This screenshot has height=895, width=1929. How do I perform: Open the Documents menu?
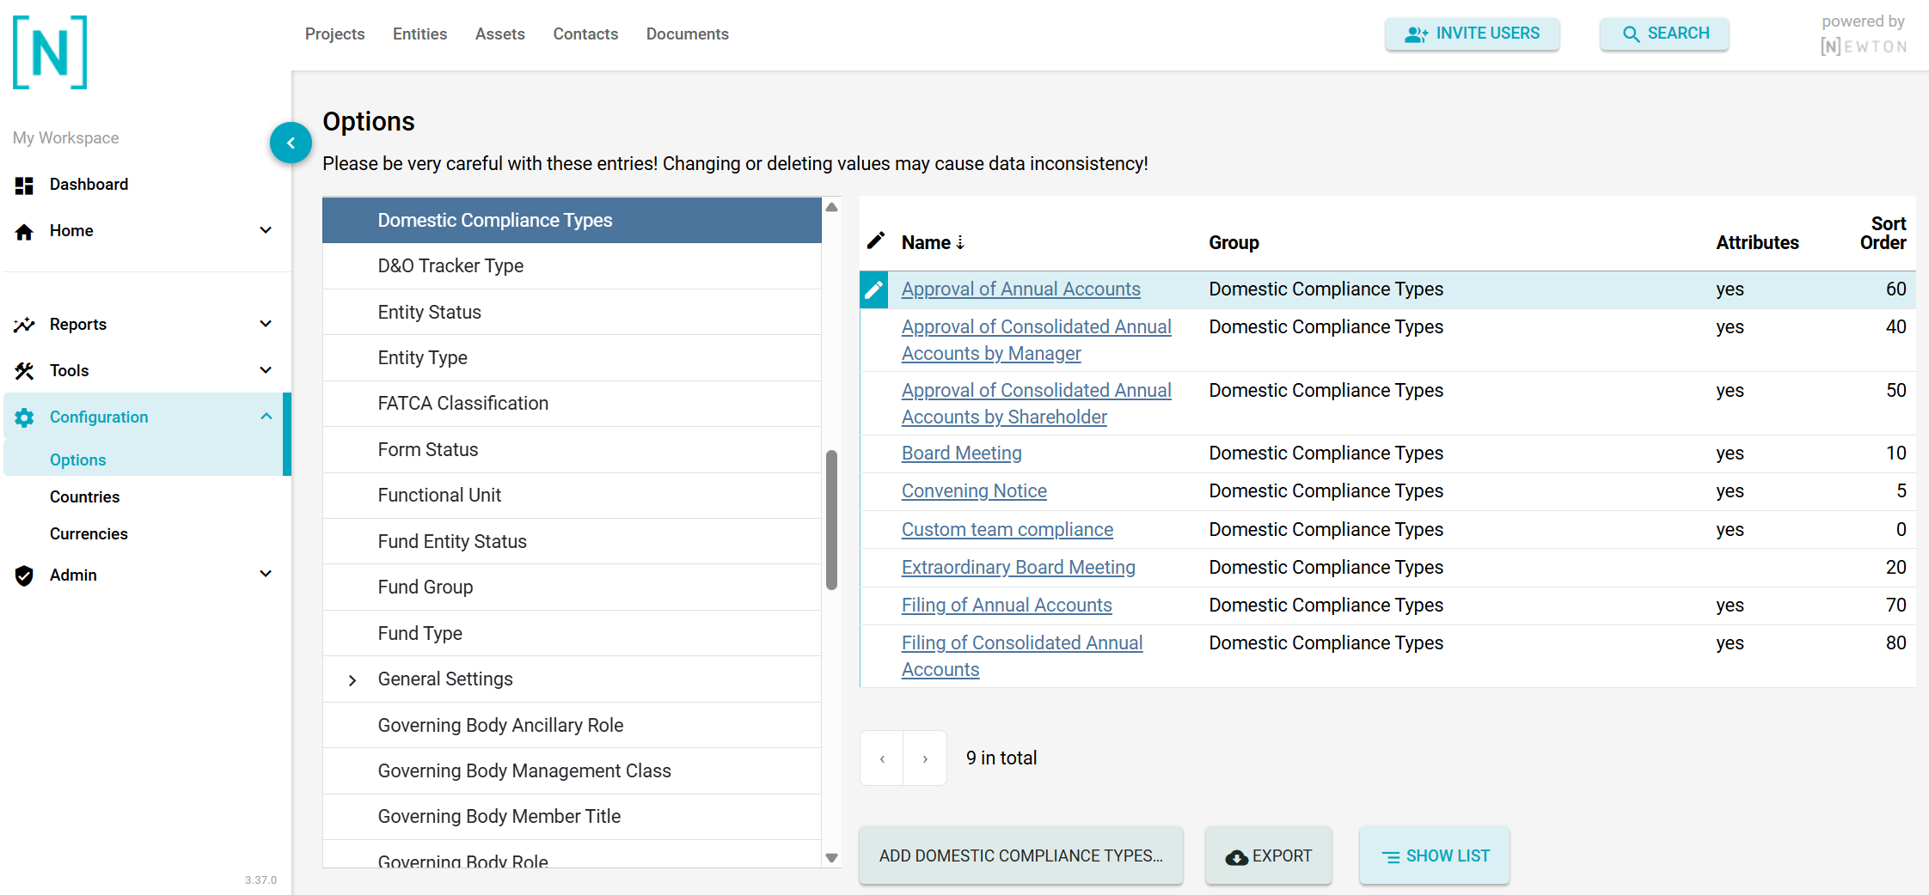(687, 34)
